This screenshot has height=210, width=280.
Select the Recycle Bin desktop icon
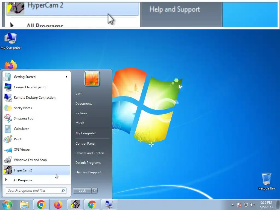click(266, 182)
